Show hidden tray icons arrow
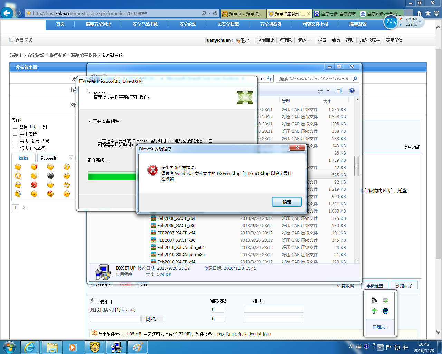The height and width of the screenshot is (354, 442). (380, 347)
